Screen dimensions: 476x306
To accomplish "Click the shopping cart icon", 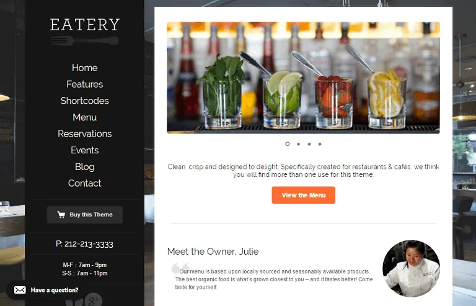I will pyautogui.click(x=61, y=215).
